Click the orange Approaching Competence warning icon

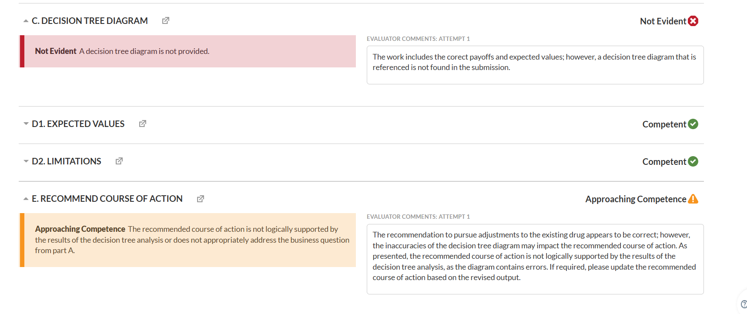[x=693, y=199]
